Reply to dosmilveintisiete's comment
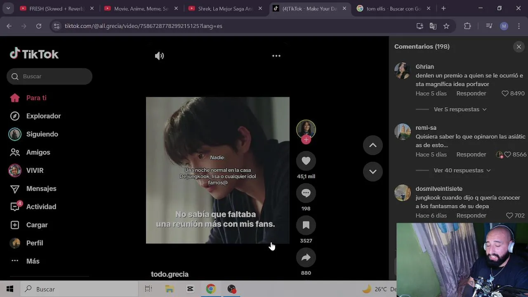Viewport: 528px width, 297px height. click(x=471, y=216)
